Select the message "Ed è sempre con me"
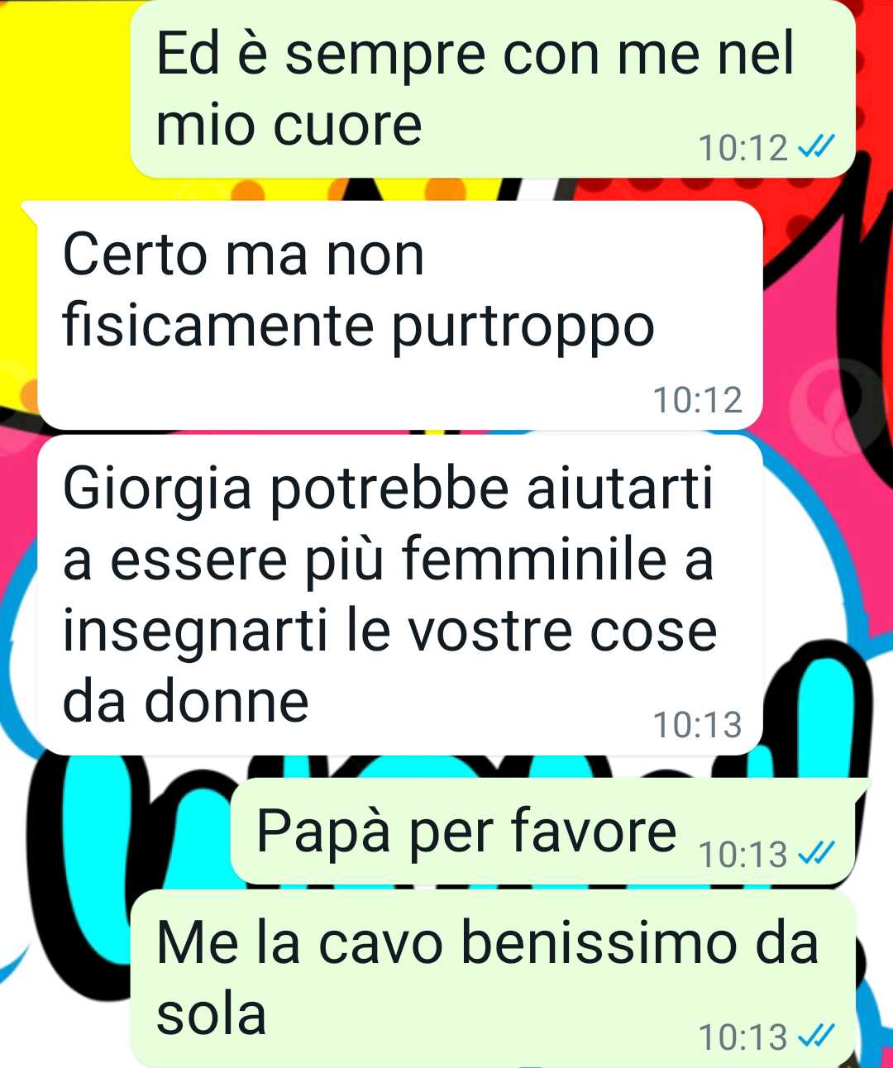Image resolution: width=893 pixels, height=1068 pixels. point(493,88)
